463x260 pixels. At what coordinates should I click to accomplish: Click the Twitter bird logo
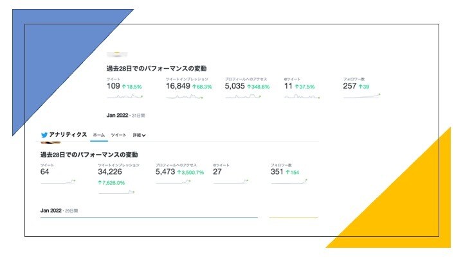click(x=44, y=135)
